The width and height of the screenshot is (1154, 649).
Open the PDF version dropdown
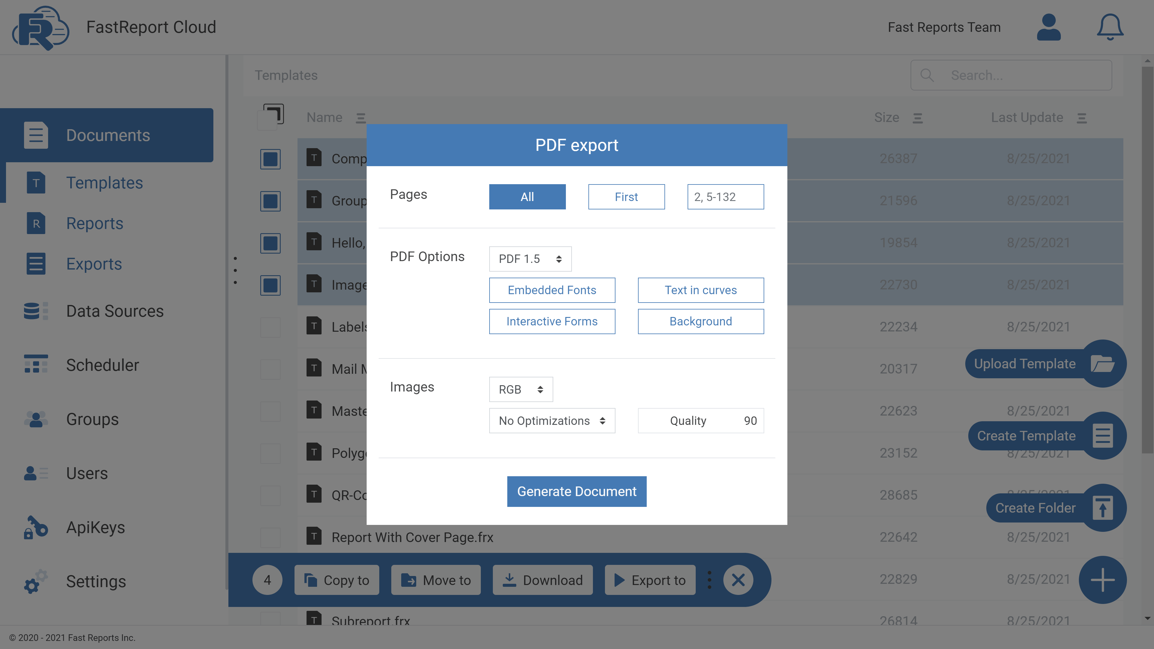(530, 259)
